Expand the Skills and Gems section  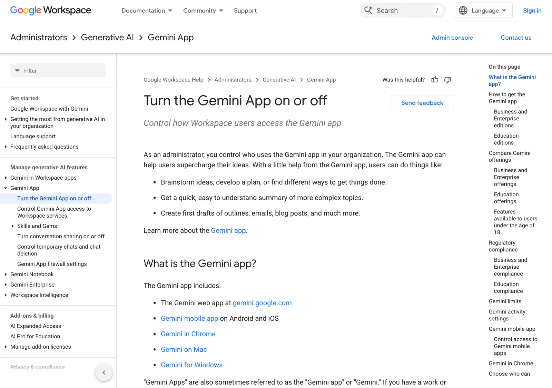(x=12, y=226)
